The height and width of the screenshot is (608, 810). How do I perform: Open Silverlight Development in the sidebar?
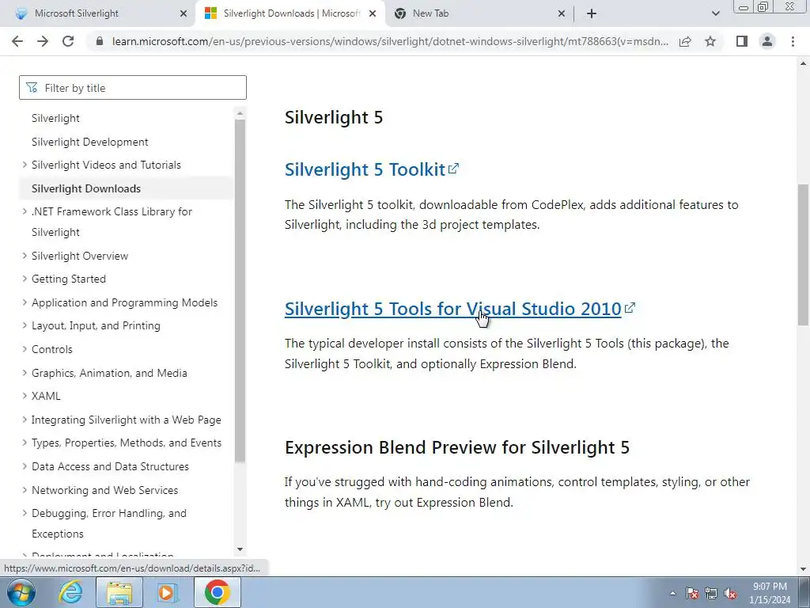point(90,142)
